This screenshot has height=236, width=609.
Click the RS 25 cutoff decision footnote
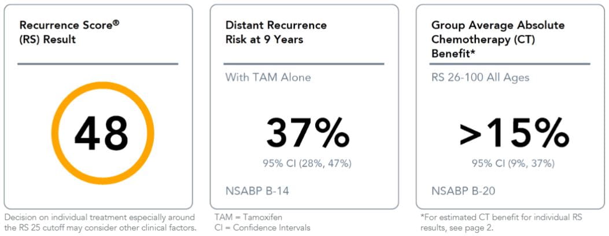coord(99,222)
